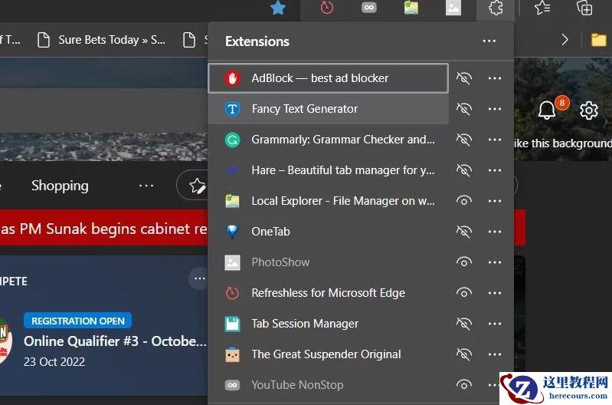Click the OneTab blue funnel icon
Image resolution: width=612 pixels, height=405 pixels.
[232, 232]
